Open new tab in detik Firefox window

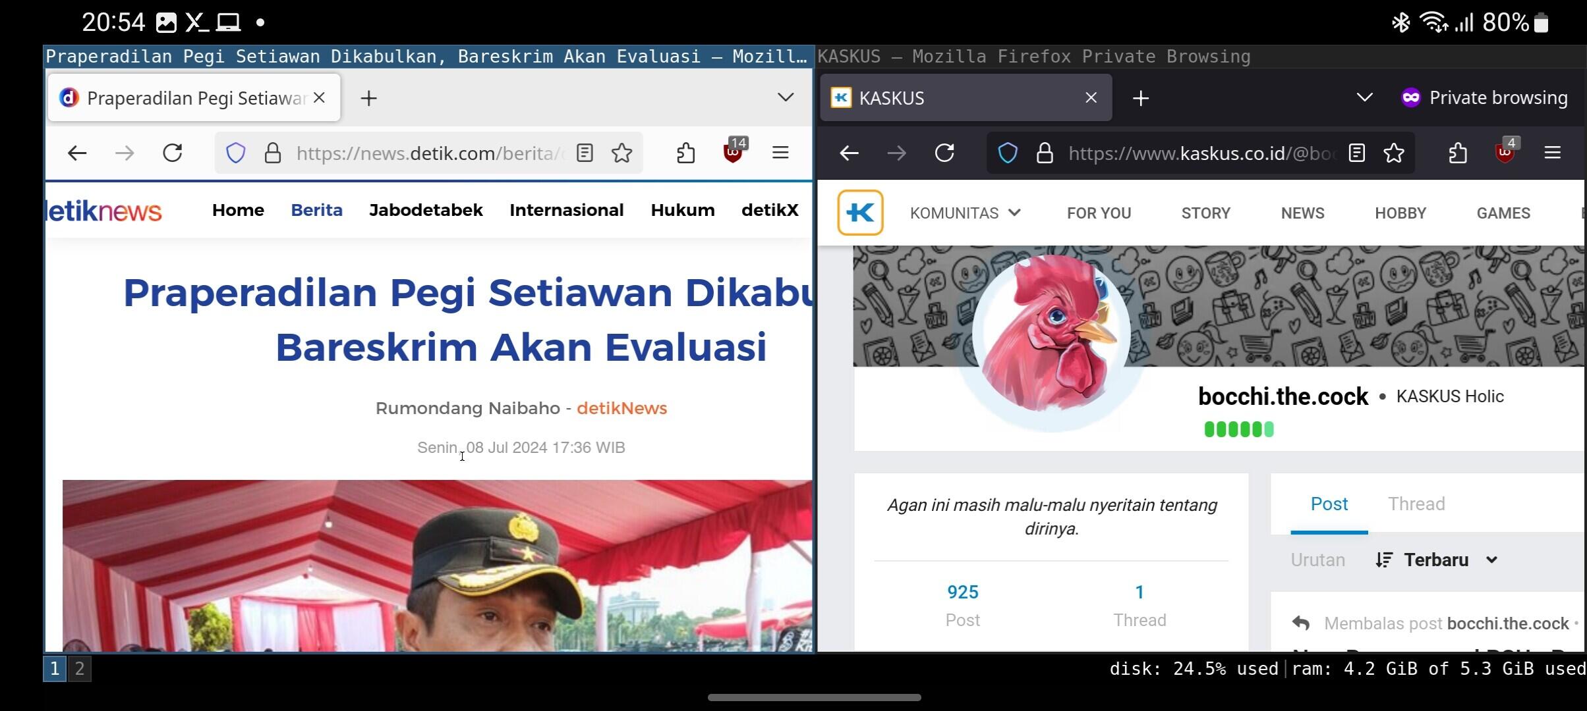[x=369, y=99]
